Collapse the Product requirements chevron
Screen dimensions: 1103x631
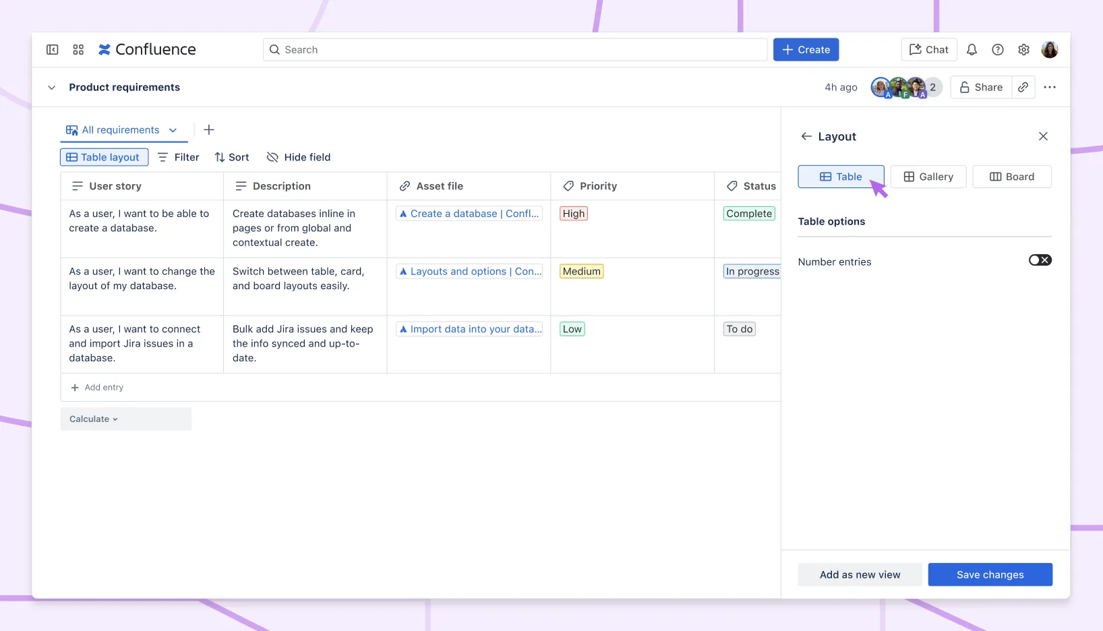click(51, 88)
